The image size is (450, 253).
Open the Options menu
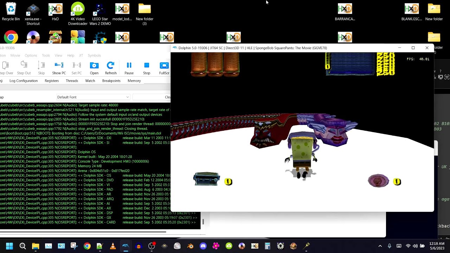(31, 56)
